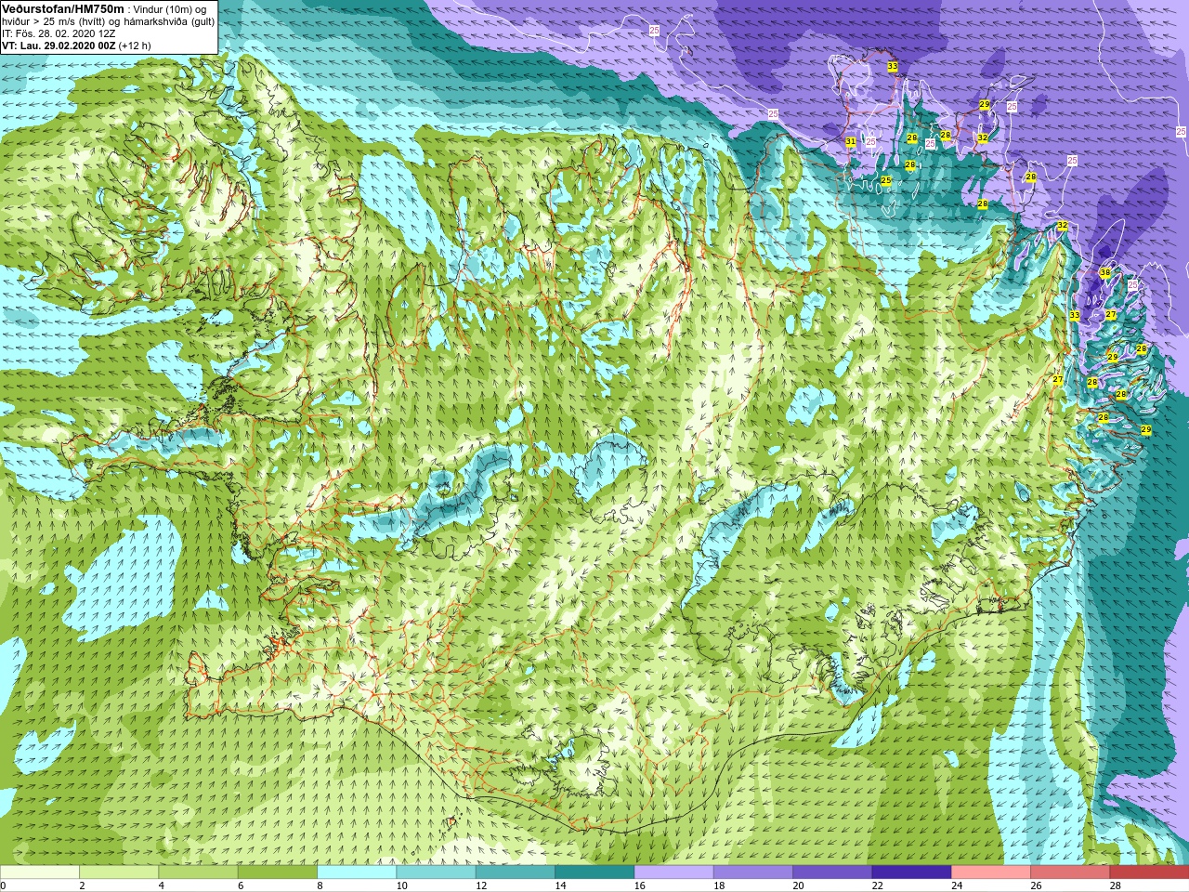Select the legend tick label "10"
The image size is (1189, 892).
(x=401, y=885)
